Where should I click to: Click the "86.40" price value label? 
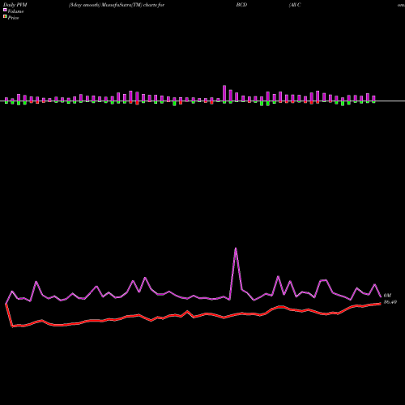point(390,302)
